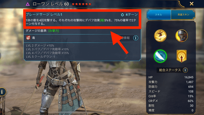
Task: Close the hero skill screen
Action: point(192,4)
